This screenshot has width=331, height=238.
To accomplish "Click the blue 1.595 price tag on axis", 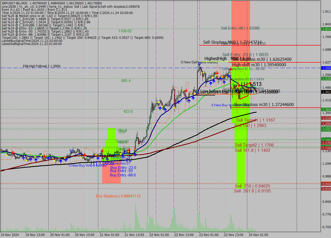I will 326,68.
